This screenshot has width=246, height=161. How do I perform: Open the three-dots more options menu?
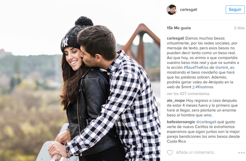point(241,152)
